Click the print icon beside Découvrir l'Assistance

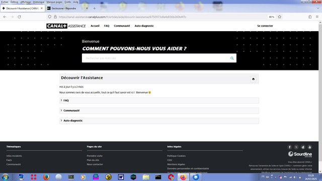(x=253, y=79)
